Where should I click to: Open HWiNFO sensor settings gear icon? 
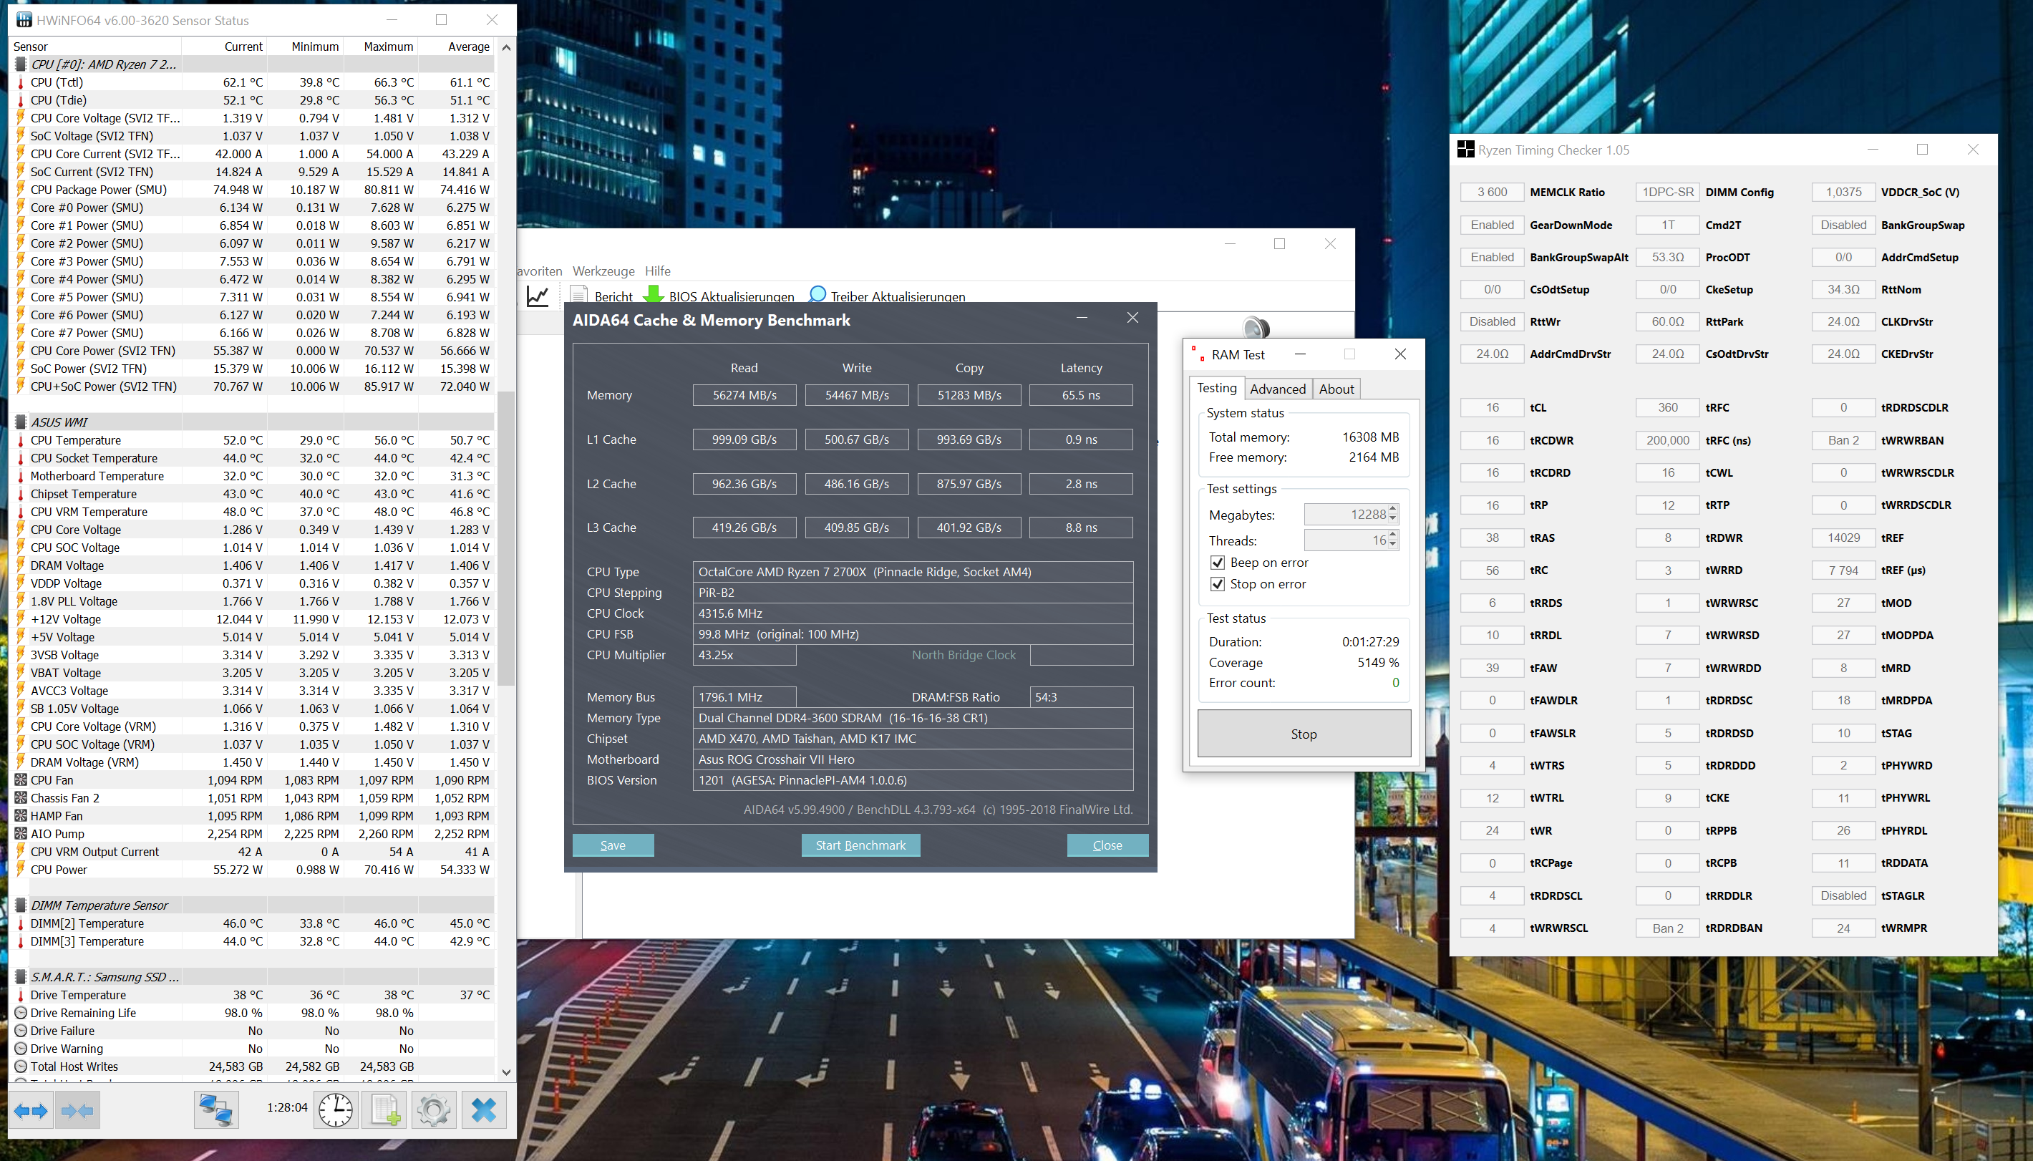434,1110
